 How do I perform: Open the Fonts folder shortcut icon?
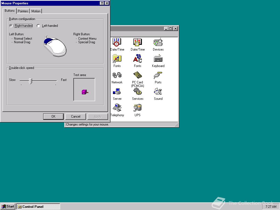117,59
